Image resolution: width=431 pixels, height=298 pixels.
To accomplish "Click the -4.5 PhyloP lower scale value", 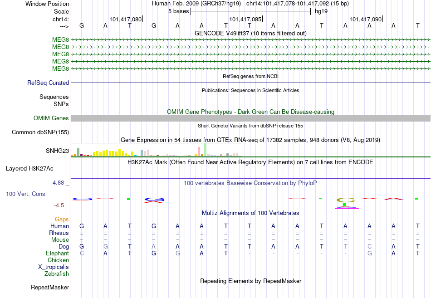I will coord(59,205).
